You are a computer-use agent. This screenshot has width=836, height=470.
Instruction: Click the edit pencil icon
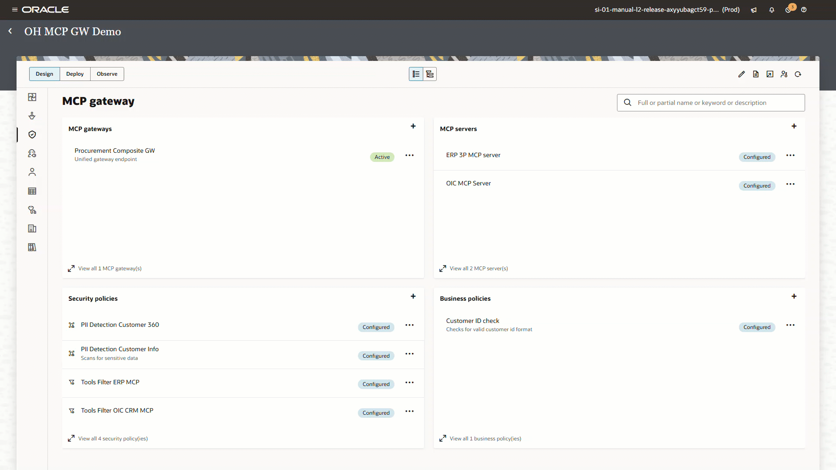coord(742,74)
